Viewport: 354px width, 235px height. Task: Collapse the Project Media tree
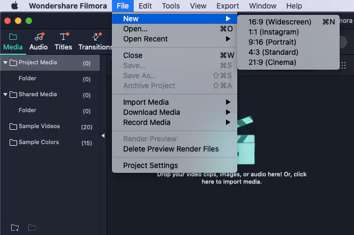pos(5,63)
